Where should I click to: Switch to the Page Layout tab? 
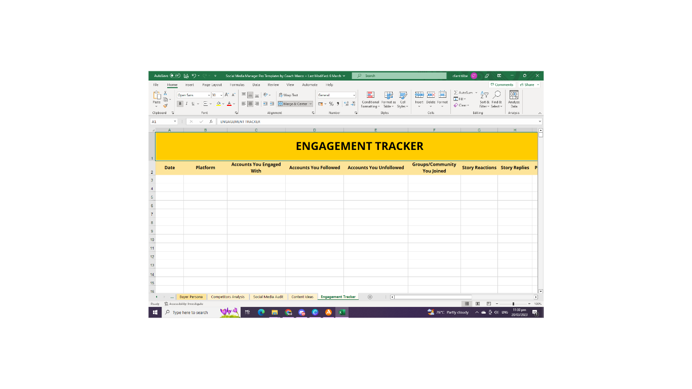coord(212,85)
